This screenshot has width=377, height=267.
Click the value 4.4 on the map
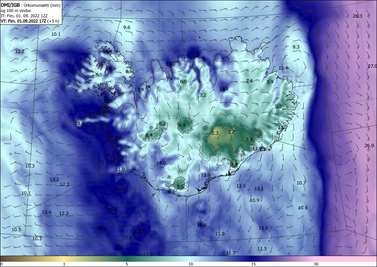[182, 125]
